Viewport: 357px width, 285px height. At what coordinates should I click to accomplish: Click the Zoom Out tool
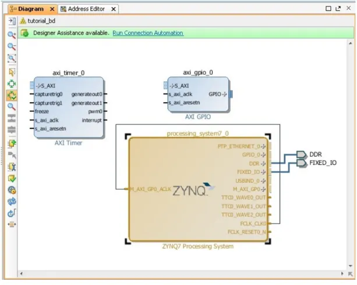pos(12,46)
